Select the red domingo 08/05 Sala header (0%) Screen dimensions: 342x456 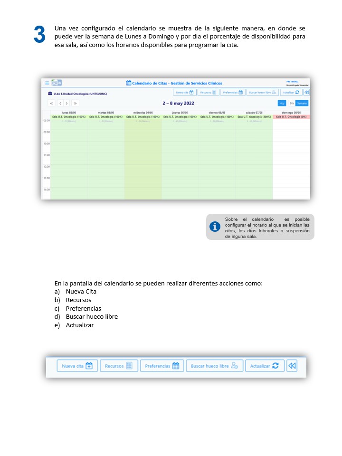(x=292, y=116)
